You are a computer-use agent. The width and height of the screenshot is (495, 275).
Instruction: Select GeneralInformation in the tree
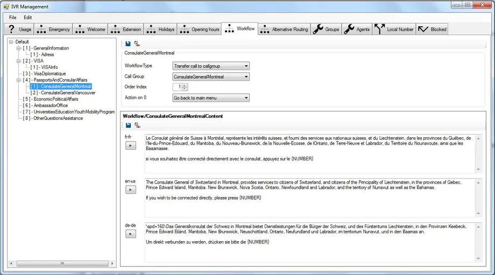tap(46, 48)
